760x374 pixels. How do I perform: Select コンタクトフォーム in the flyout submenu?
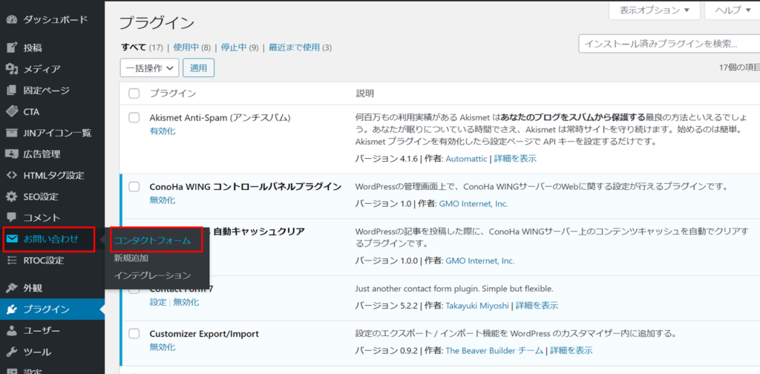coord(152,240)
